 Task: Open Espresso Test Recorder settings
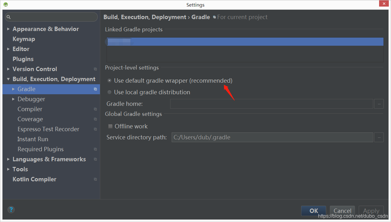click(48, 129)
